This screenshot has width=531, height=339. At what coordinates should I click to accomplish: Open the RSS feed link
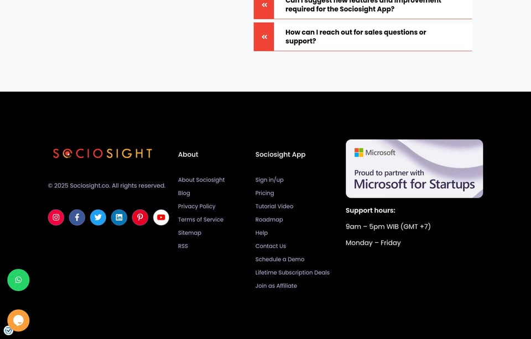(x=183, y=246)
